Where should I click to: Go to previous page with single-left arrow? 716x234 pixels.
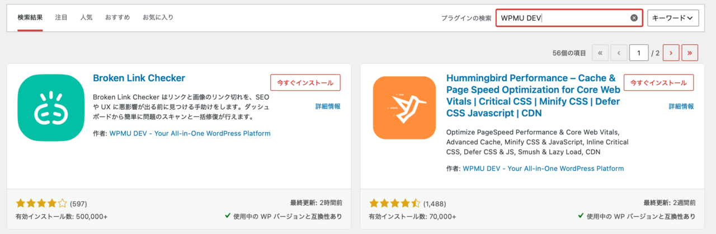(619, 53)
